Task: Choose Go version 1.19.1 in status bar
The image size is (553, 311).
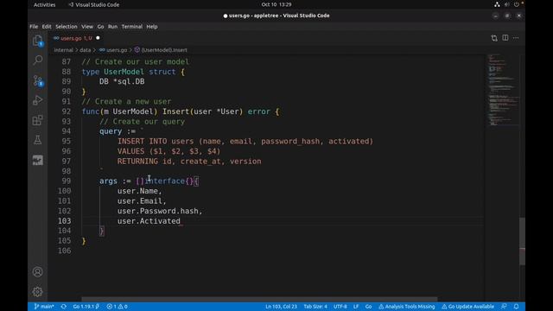Action: pos(86,307)
